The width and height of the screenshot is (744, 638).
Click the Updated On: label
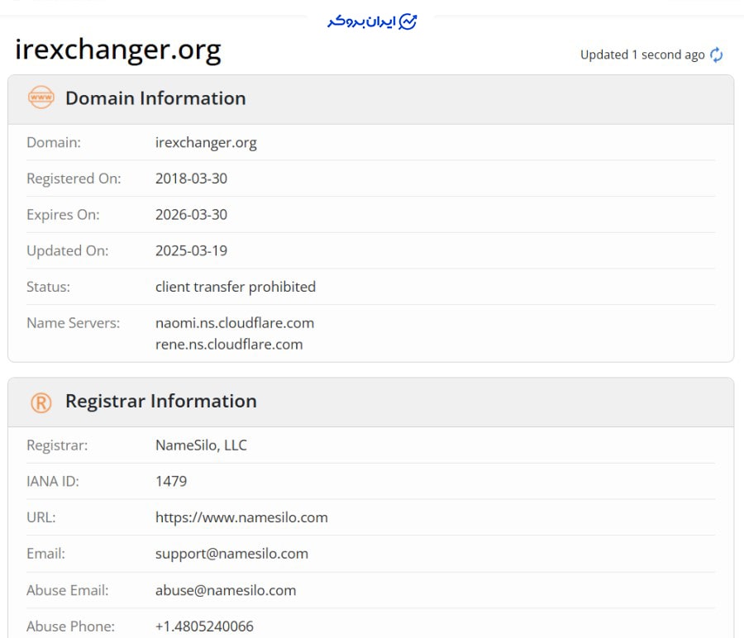tap(68, 251)
